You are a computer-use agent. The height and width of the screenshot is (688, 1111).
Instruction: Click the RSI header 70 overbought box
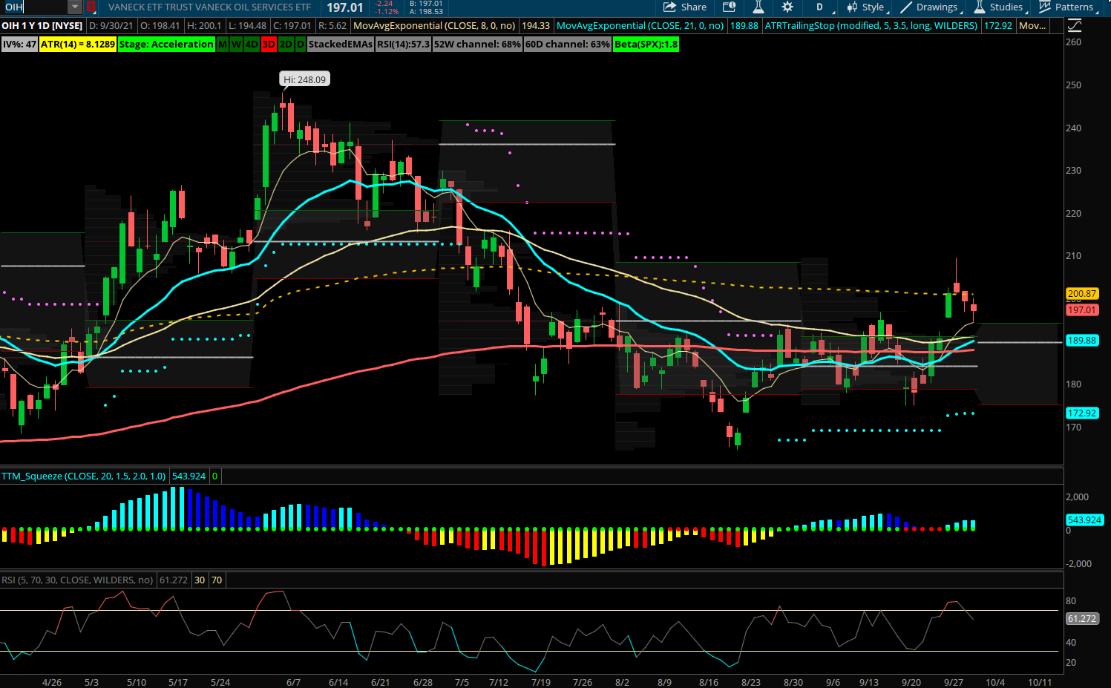[x=217, y=580]
